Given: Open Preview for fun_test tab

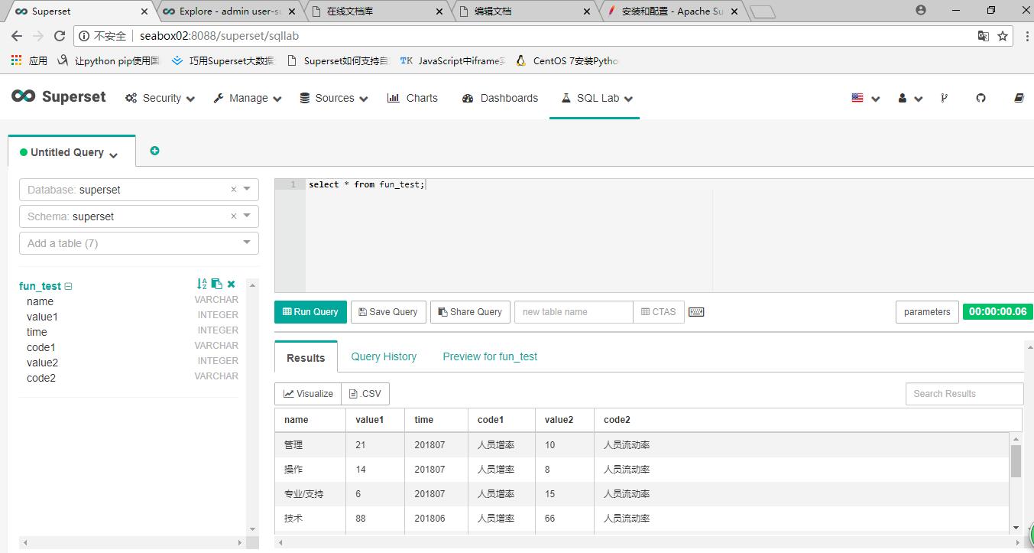Looking at the screenshot, I should (490, 356).
